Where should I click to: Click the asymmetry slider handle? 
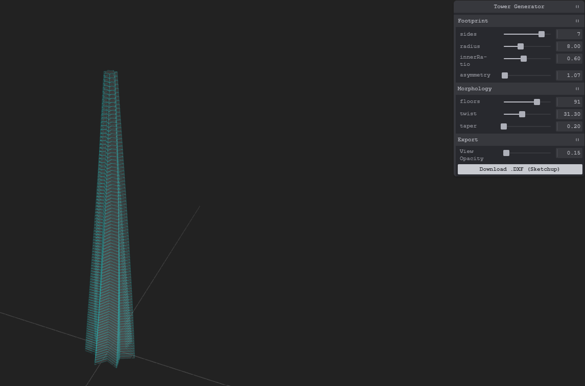505,75
